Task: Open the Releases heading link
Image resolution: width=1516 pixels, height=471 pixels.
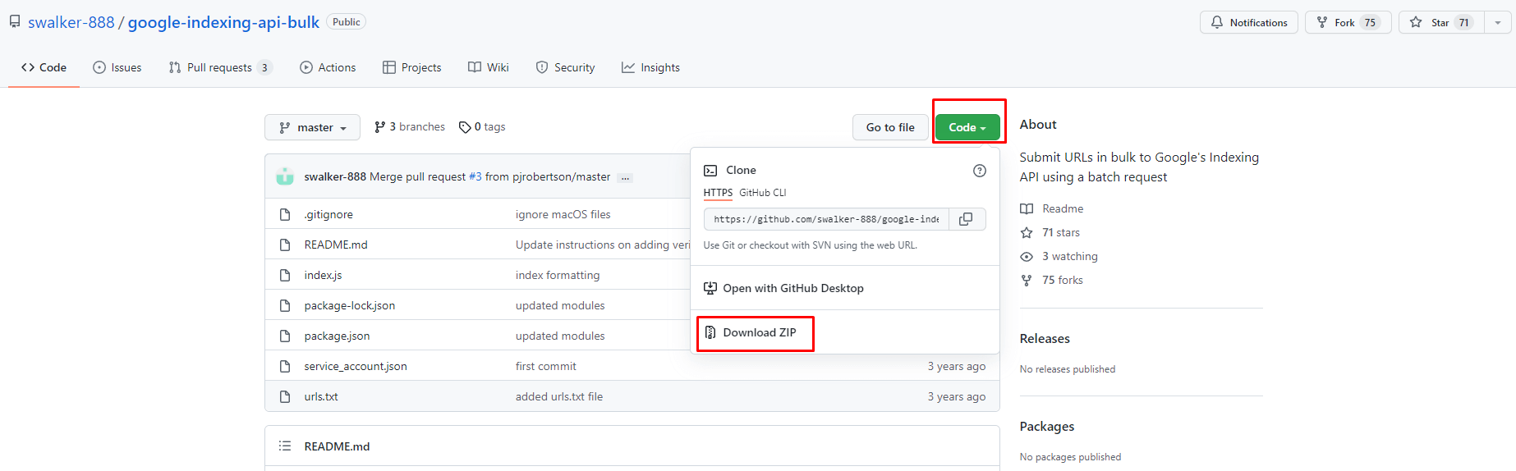Action: click(1045, 338)
